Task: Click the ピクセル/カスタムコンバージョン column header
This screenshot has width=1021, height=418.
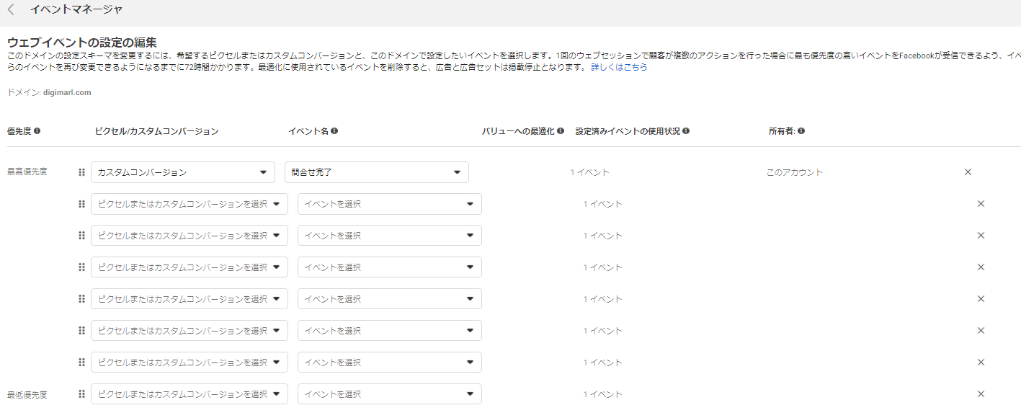Action: (156, 131)
